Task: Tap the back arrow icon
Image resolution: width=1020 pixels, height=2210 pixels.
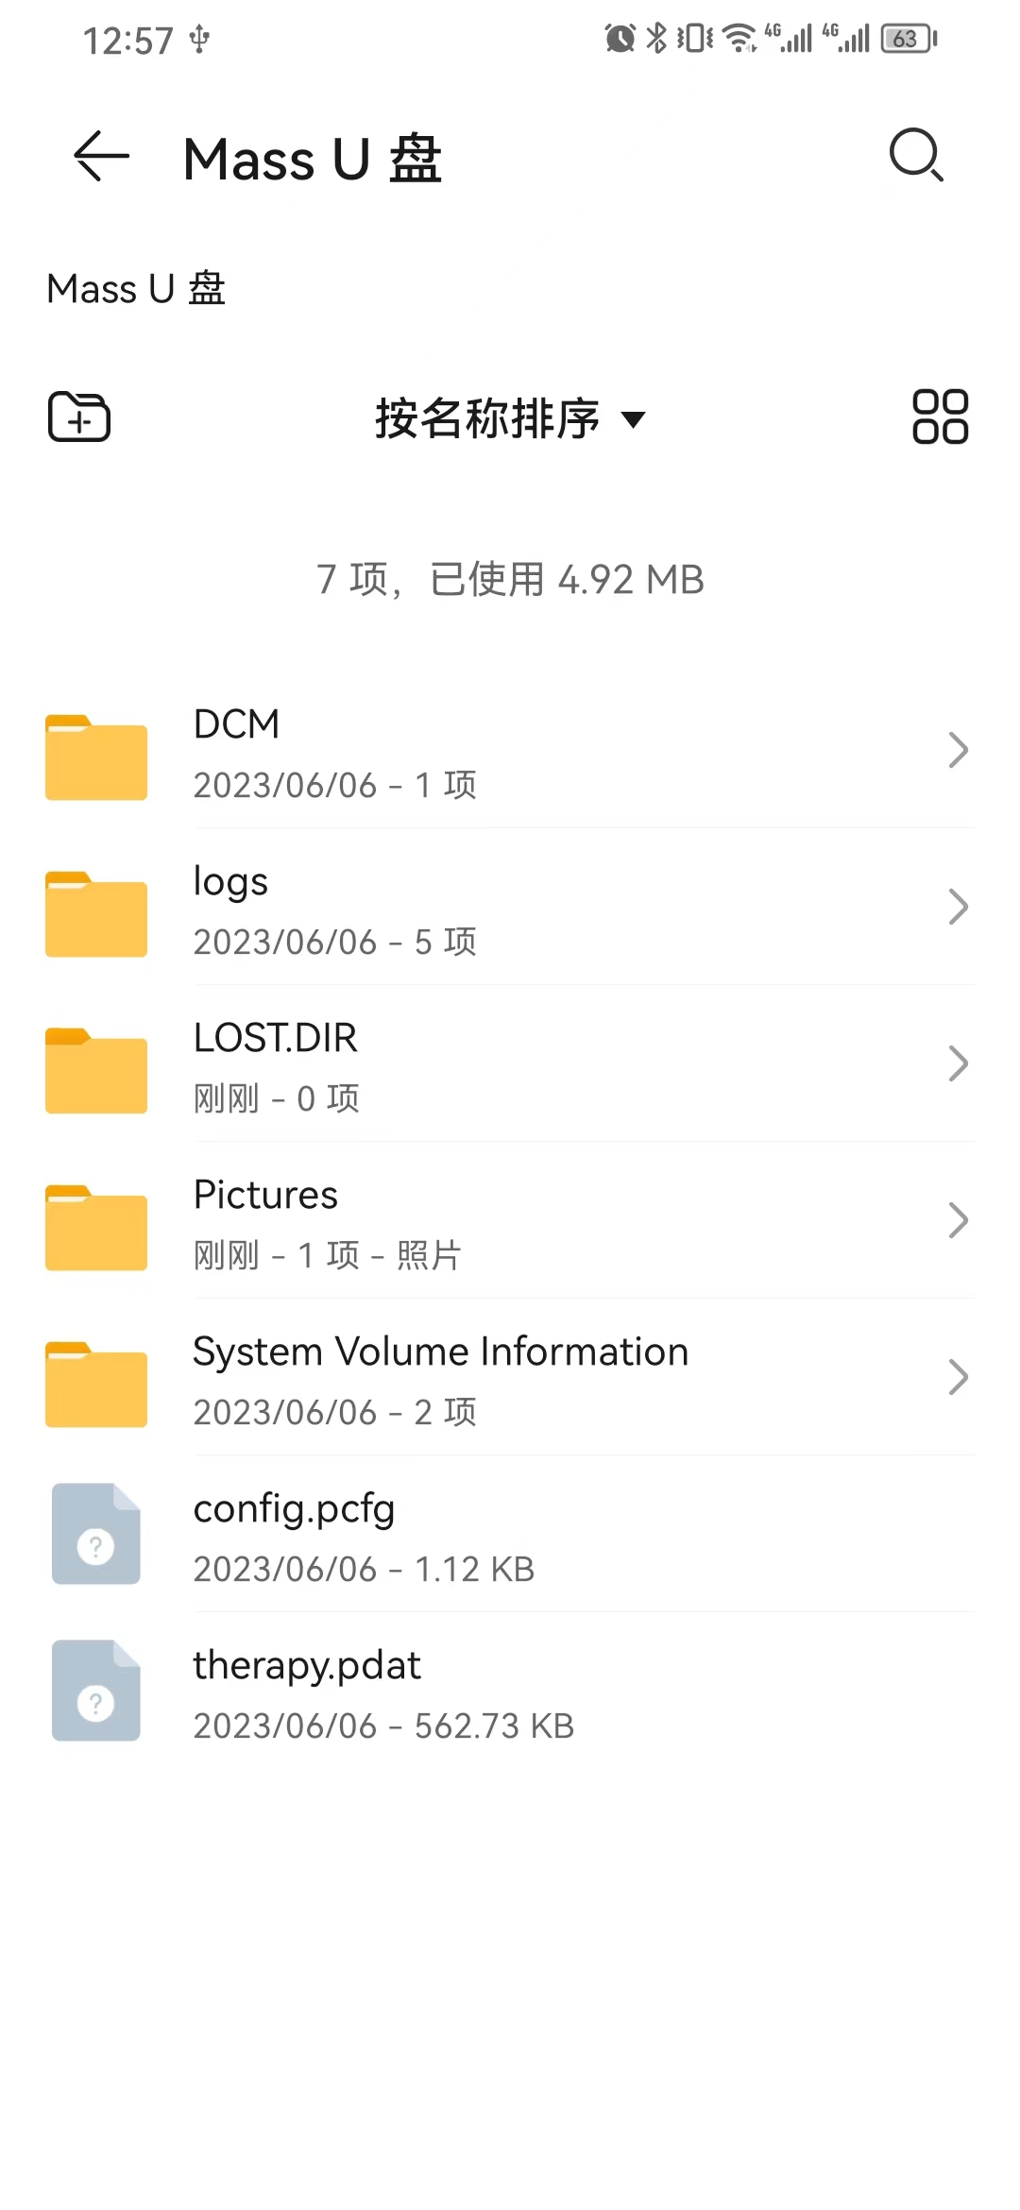Action: 101,156
